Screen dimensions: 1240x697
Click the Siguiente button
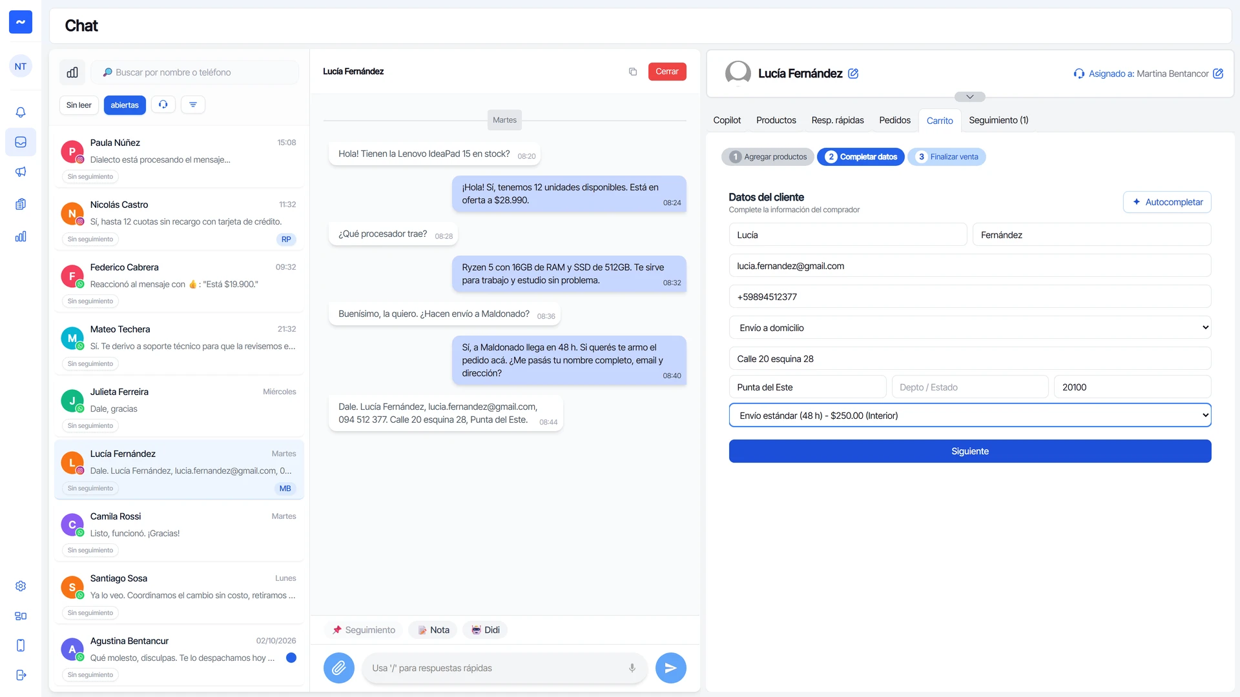click(x=970, y=451)
